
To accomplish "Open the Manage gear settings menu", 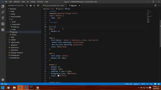I will coord(3,80).
